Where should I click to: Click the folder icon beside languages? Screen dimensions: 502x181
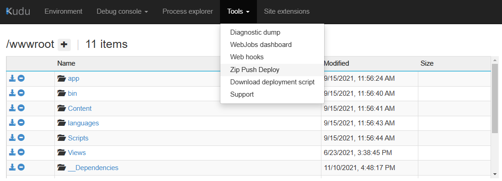(61, 123)
